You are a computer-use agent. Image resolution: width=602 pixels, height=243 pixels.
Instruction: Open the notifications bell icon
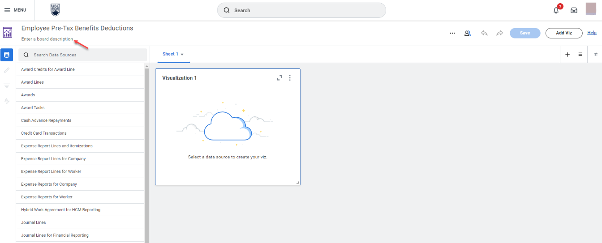tap(556, 10)
